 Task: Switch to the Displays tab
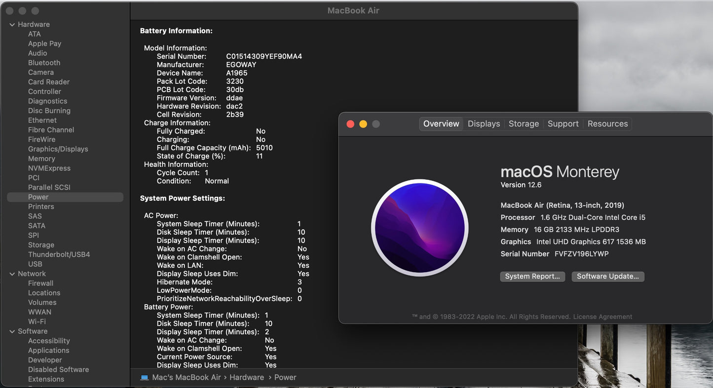click(484, 124)
